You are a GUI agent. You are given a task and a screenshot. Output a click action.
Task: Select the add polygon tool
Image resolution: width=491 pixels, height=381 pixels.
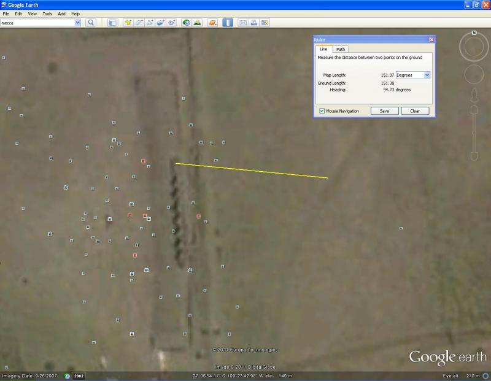click(139, 23)
